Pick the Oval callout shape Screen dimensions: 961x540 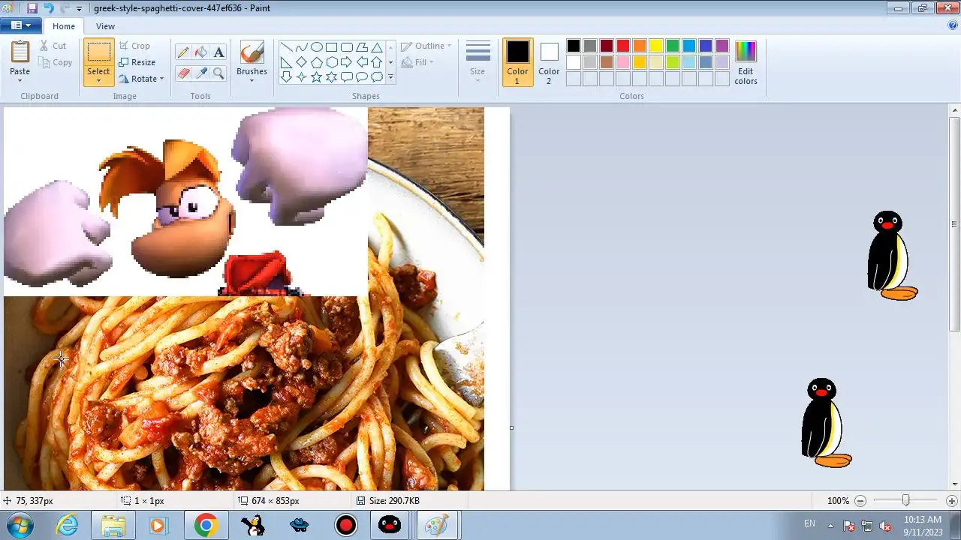click(x=361, y=76)
